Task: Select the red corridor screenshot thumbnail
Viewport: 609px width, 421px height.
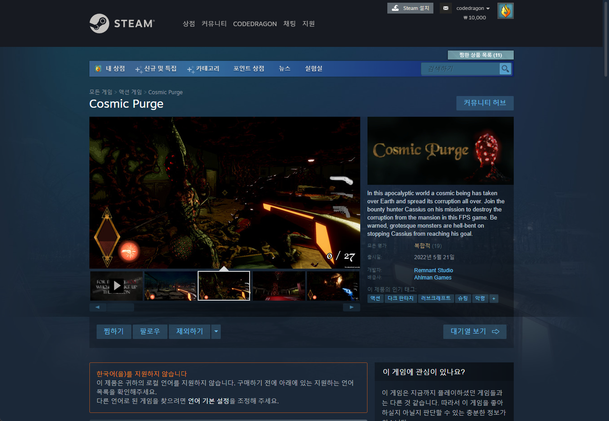Action: (x=279, y=286)
